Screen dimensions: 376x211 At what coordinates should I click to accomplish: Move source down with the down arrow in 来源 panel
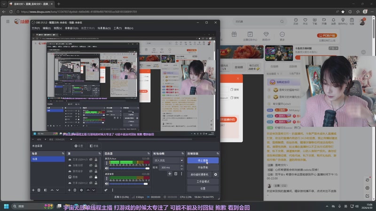click(94, 190)
